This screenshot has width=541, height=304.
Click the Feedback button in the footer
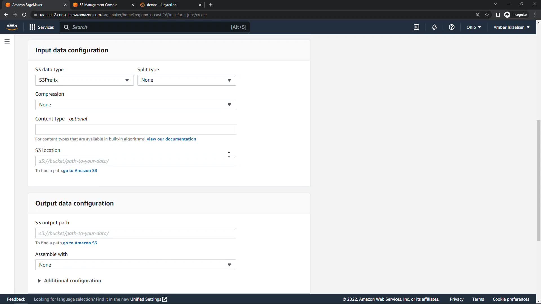tap(16, 299)
